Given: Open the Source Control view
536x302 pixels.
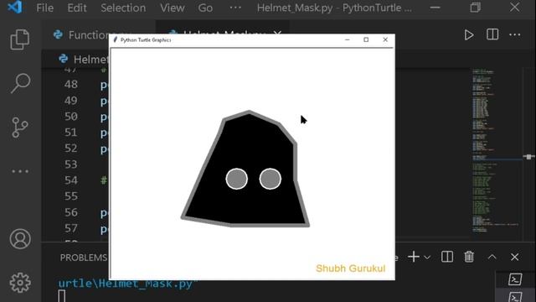Looking at the screenshot, I should click(x=20, y=128).
